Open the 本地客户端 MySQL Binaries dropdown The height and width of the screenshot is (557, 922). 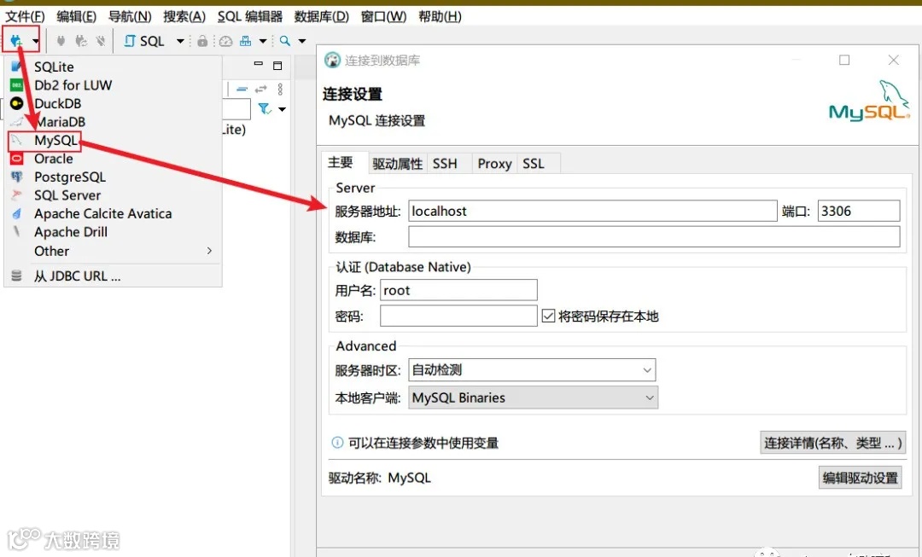533,397
